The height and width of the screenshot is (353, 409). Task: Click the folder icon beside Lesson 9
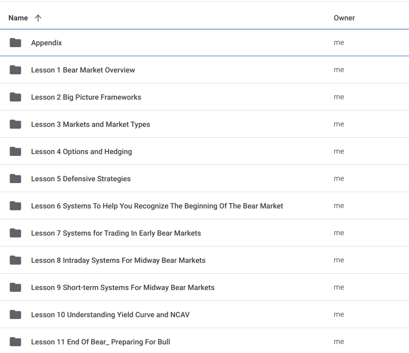click(x=15, y=287)
